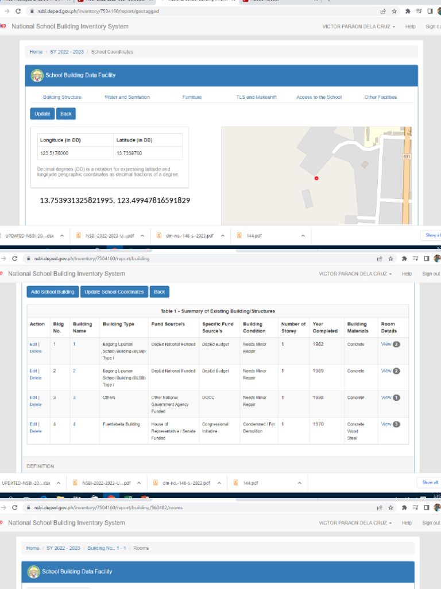Click the red location marker on map
Viewport: 441px width, 589px height.
pyautogui.click(x=316, y=178)
